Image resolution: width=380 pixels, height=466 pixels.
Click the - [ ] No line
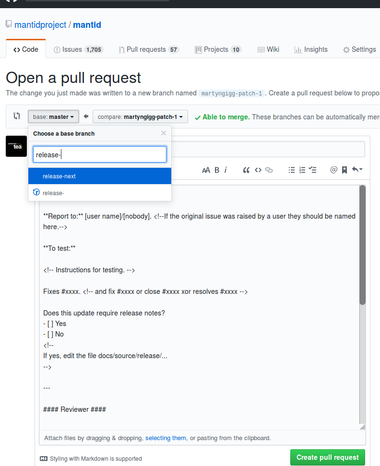54,334
